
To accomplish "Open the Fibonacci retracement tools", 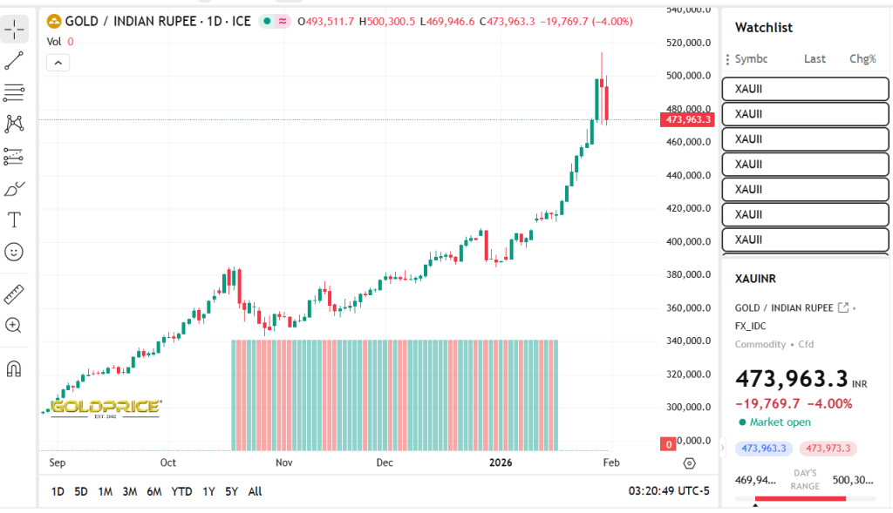I will tap(13, 92).
